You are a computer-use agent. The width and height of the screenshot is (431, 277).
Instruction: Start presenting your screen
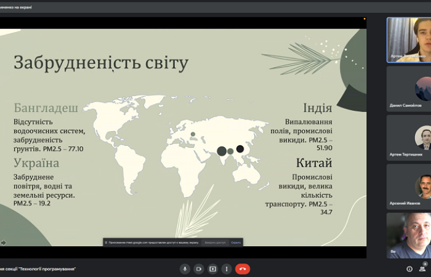(x=212, y=269)
